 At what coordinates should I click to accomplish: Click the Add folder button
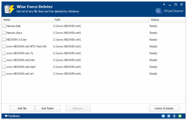pos(48,108)
